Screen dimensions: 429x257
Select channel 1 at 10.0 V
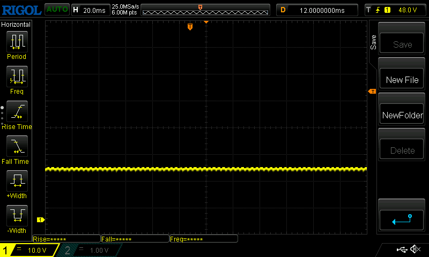pyautogui.click(x=29, y=250)
